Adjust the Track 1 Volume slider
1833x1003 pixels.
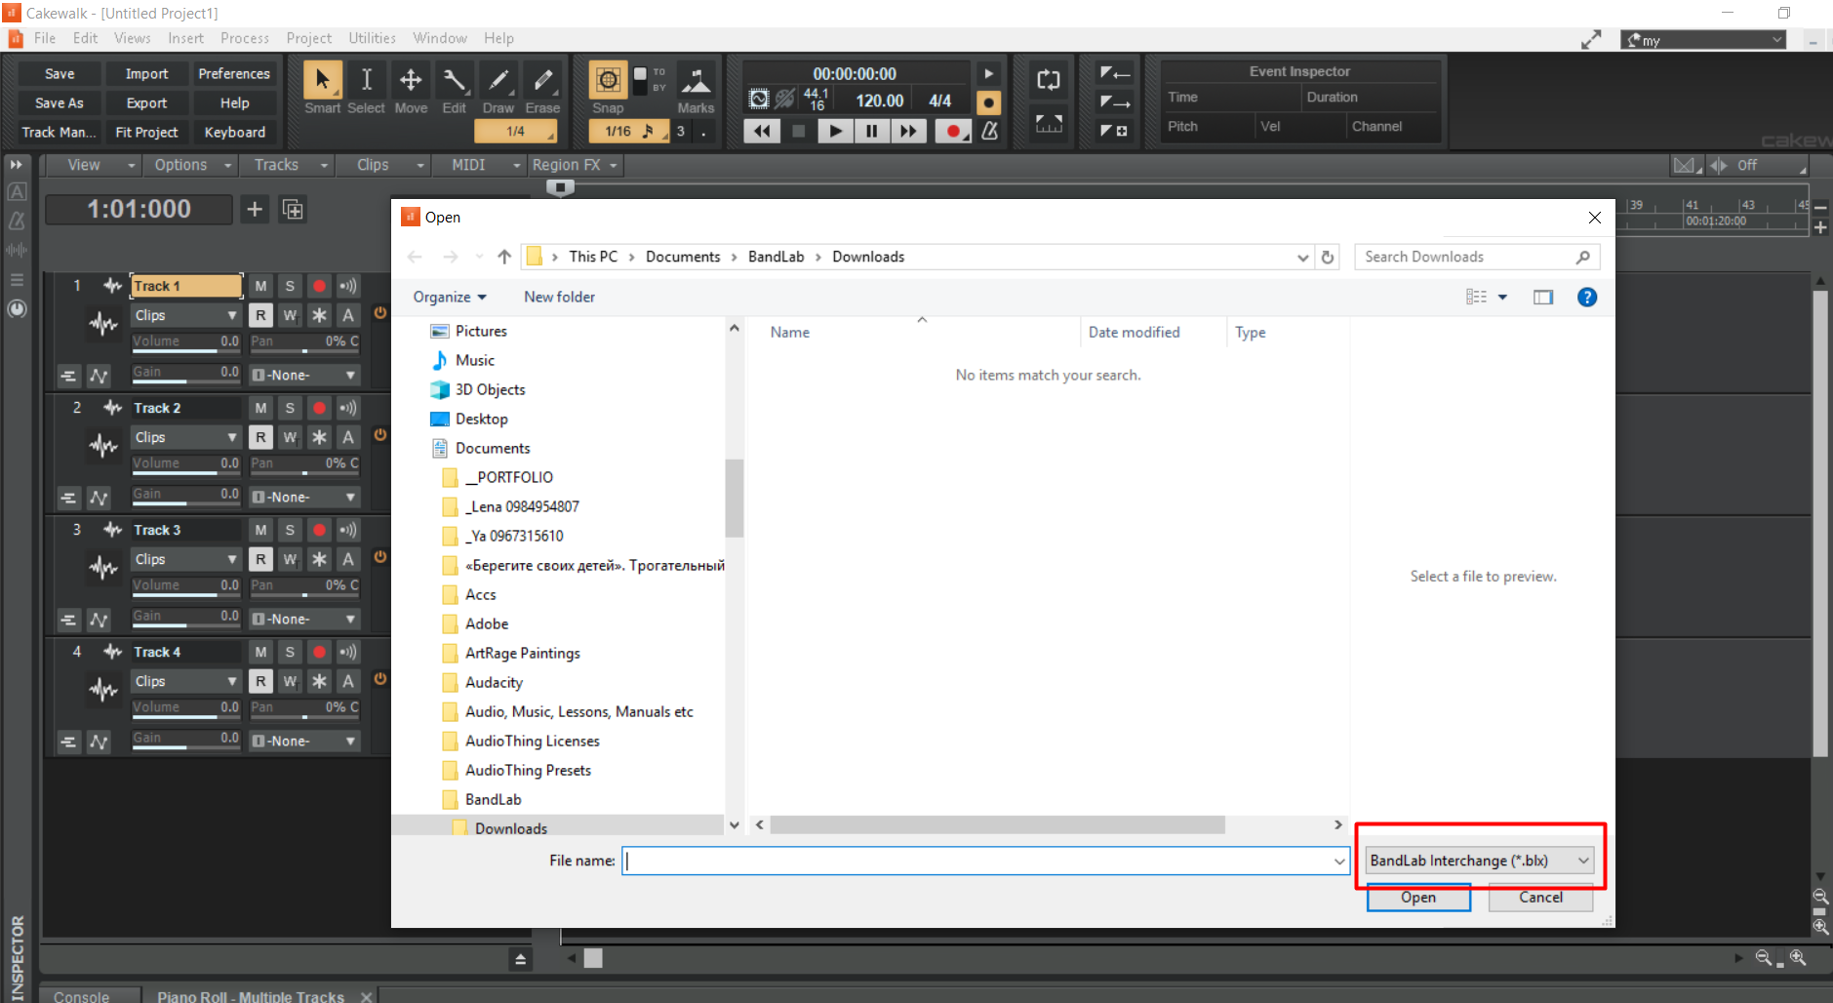[x=186, y=342]
